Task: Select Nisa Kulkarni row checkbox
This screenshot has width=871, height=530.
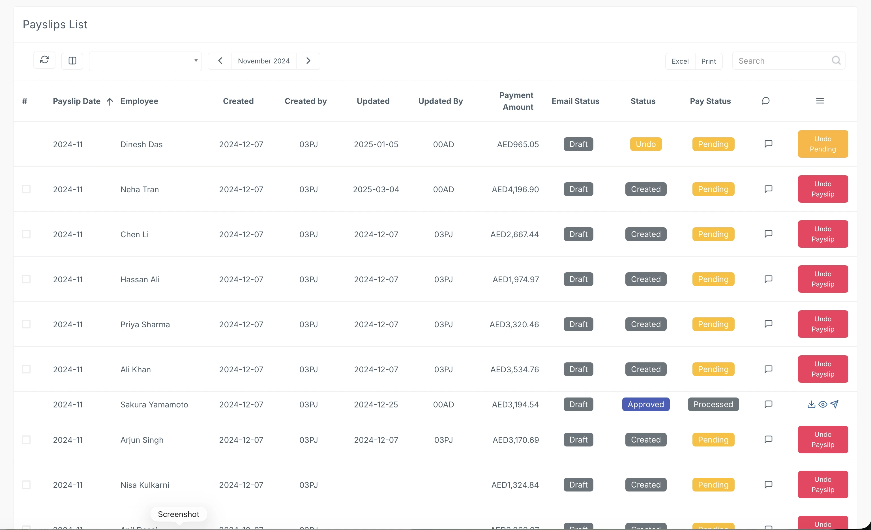Action: click(27, 485)
